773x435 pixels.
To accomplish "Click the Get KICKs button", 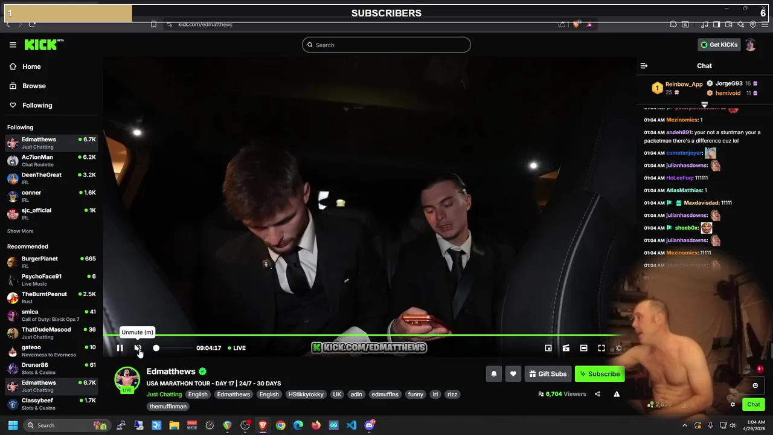I will pyautogui.click(x=719, y=45).
